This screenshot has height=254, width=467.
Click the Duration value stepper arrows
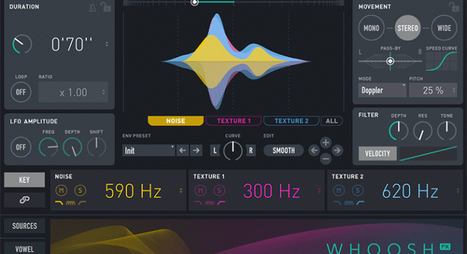[107, 44]
